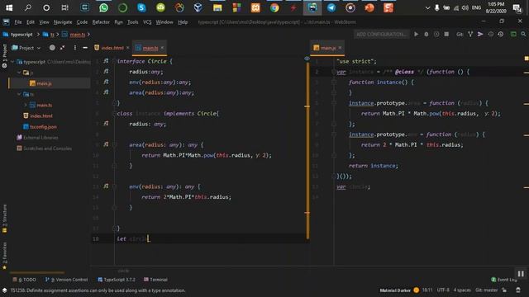This screenshot has width=529, height=297.
Task: Open the Refactor menu
Action: pos(101,22)
